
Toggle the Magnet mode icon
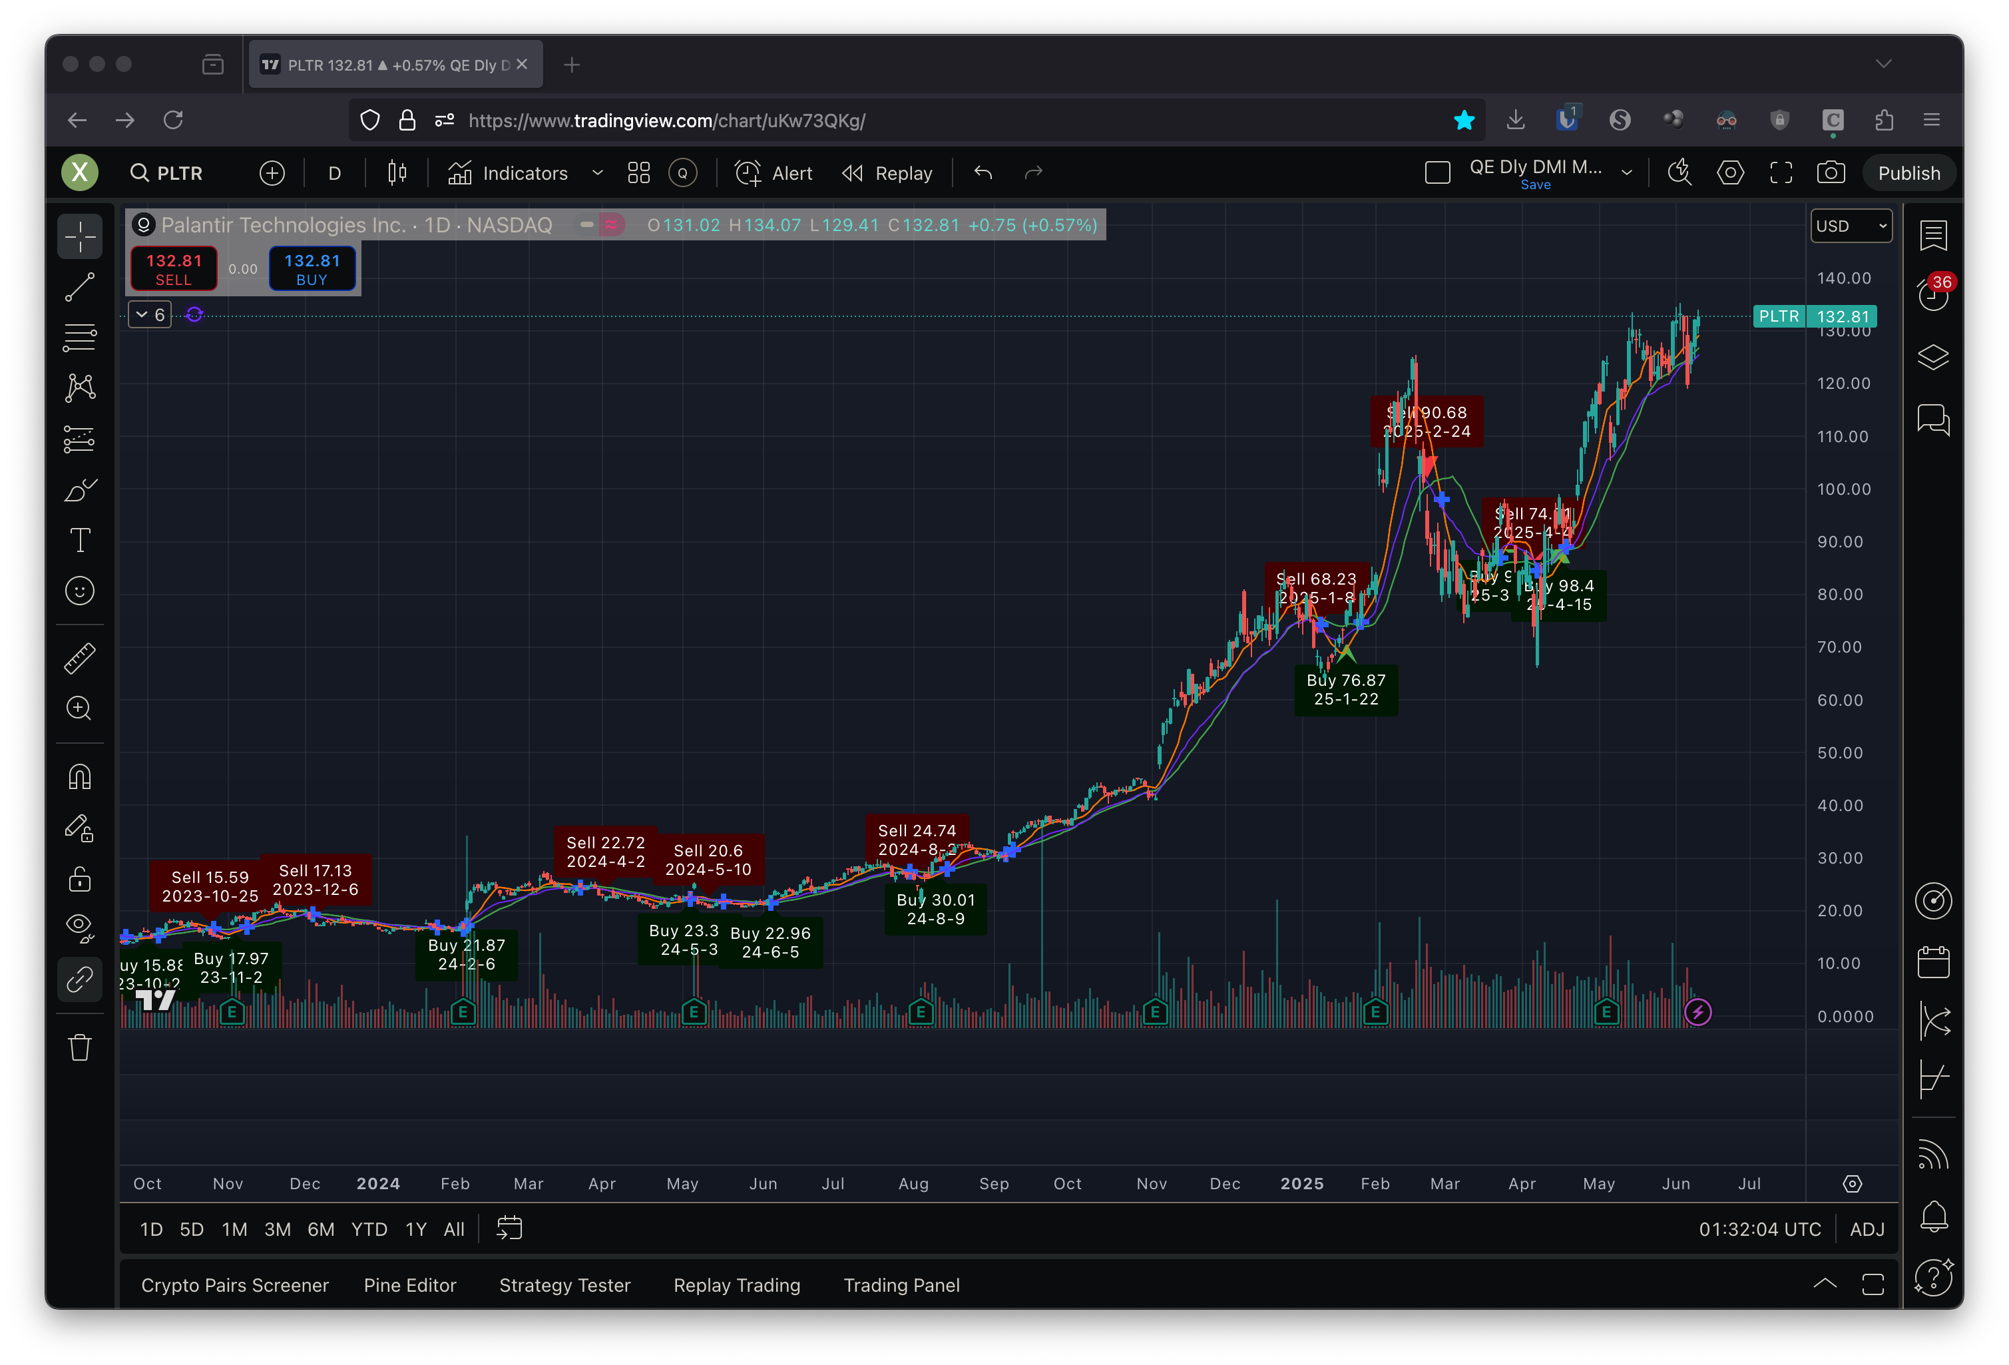79,777
